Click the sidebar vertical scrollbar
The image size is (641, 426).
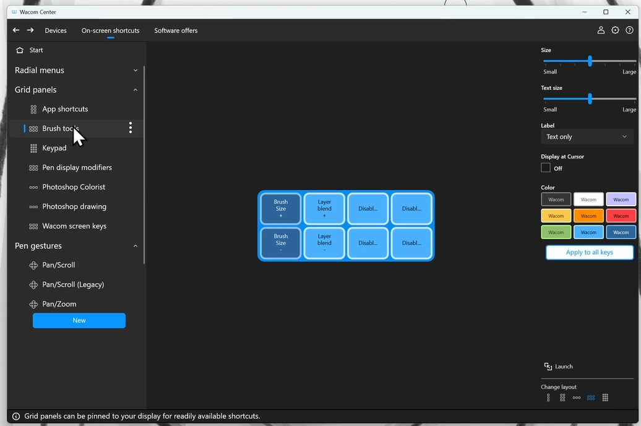tap(144, 165)
